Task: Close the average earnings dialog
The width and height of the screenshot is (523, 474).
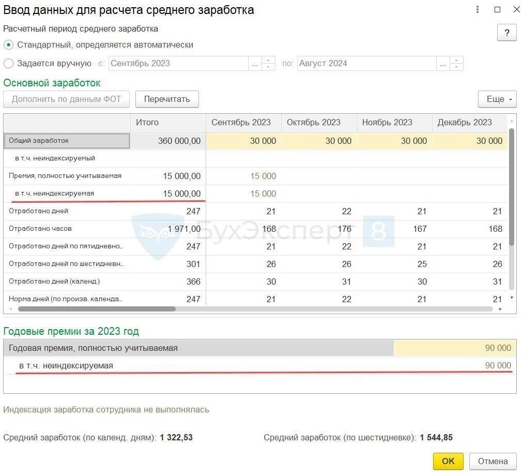Action: point(517,10)
